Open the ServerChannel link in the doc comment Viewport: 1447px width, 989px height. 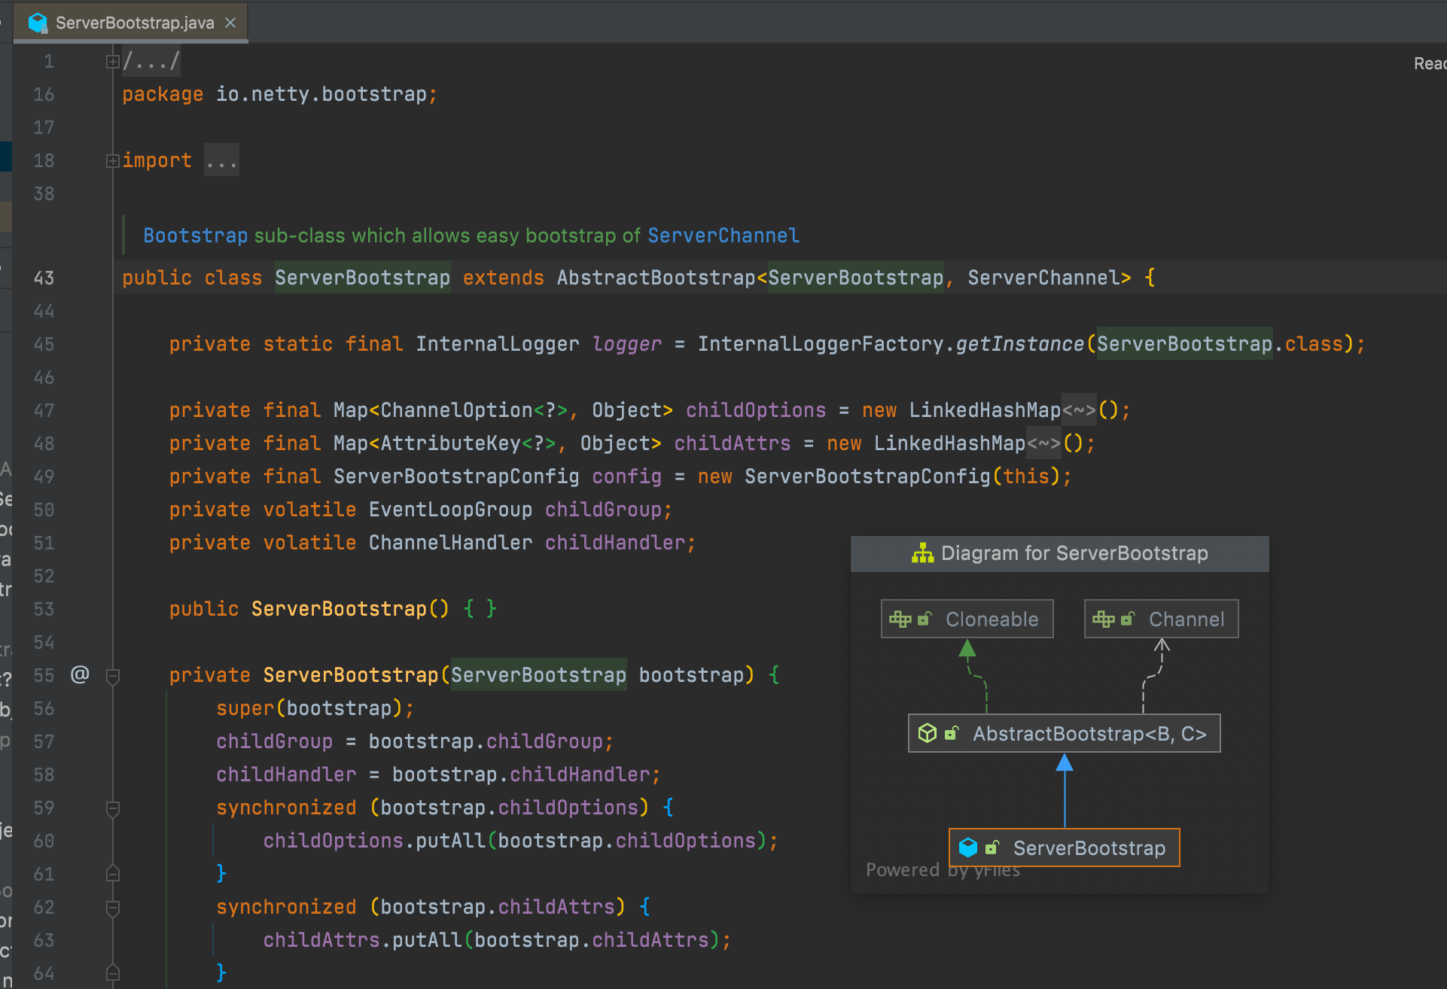tap(723, 236)
